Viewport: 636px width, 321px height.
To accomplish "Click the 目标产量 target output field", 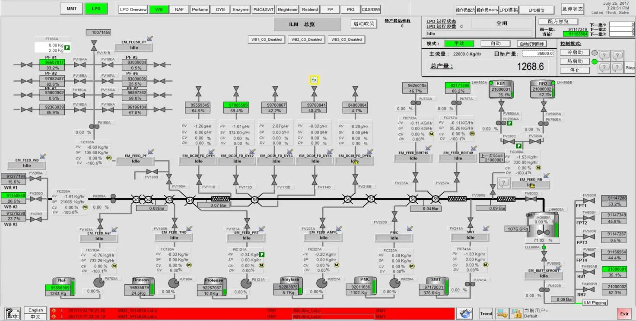I will 537,54.
